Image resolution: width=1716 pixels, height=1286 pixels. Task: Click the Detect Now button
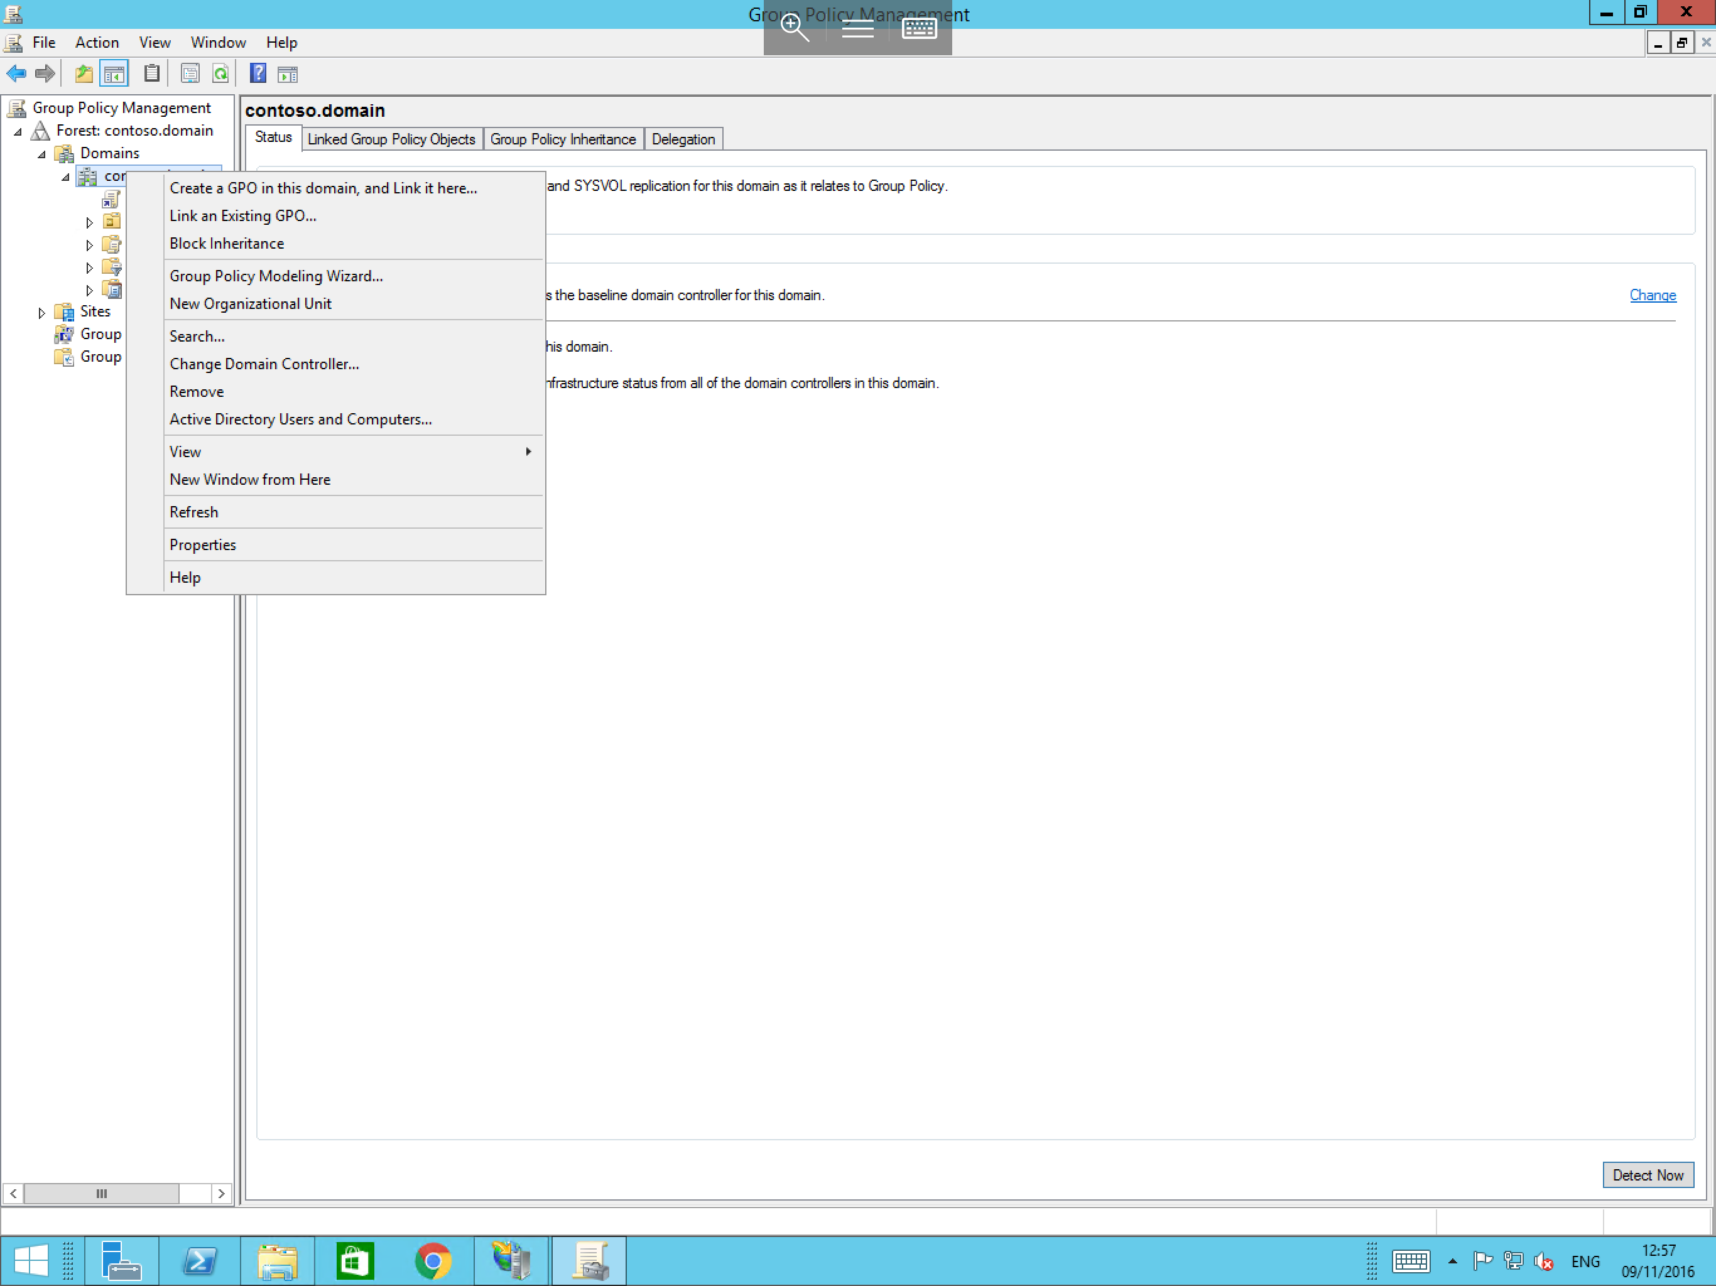click(x=1648, y=1175)
